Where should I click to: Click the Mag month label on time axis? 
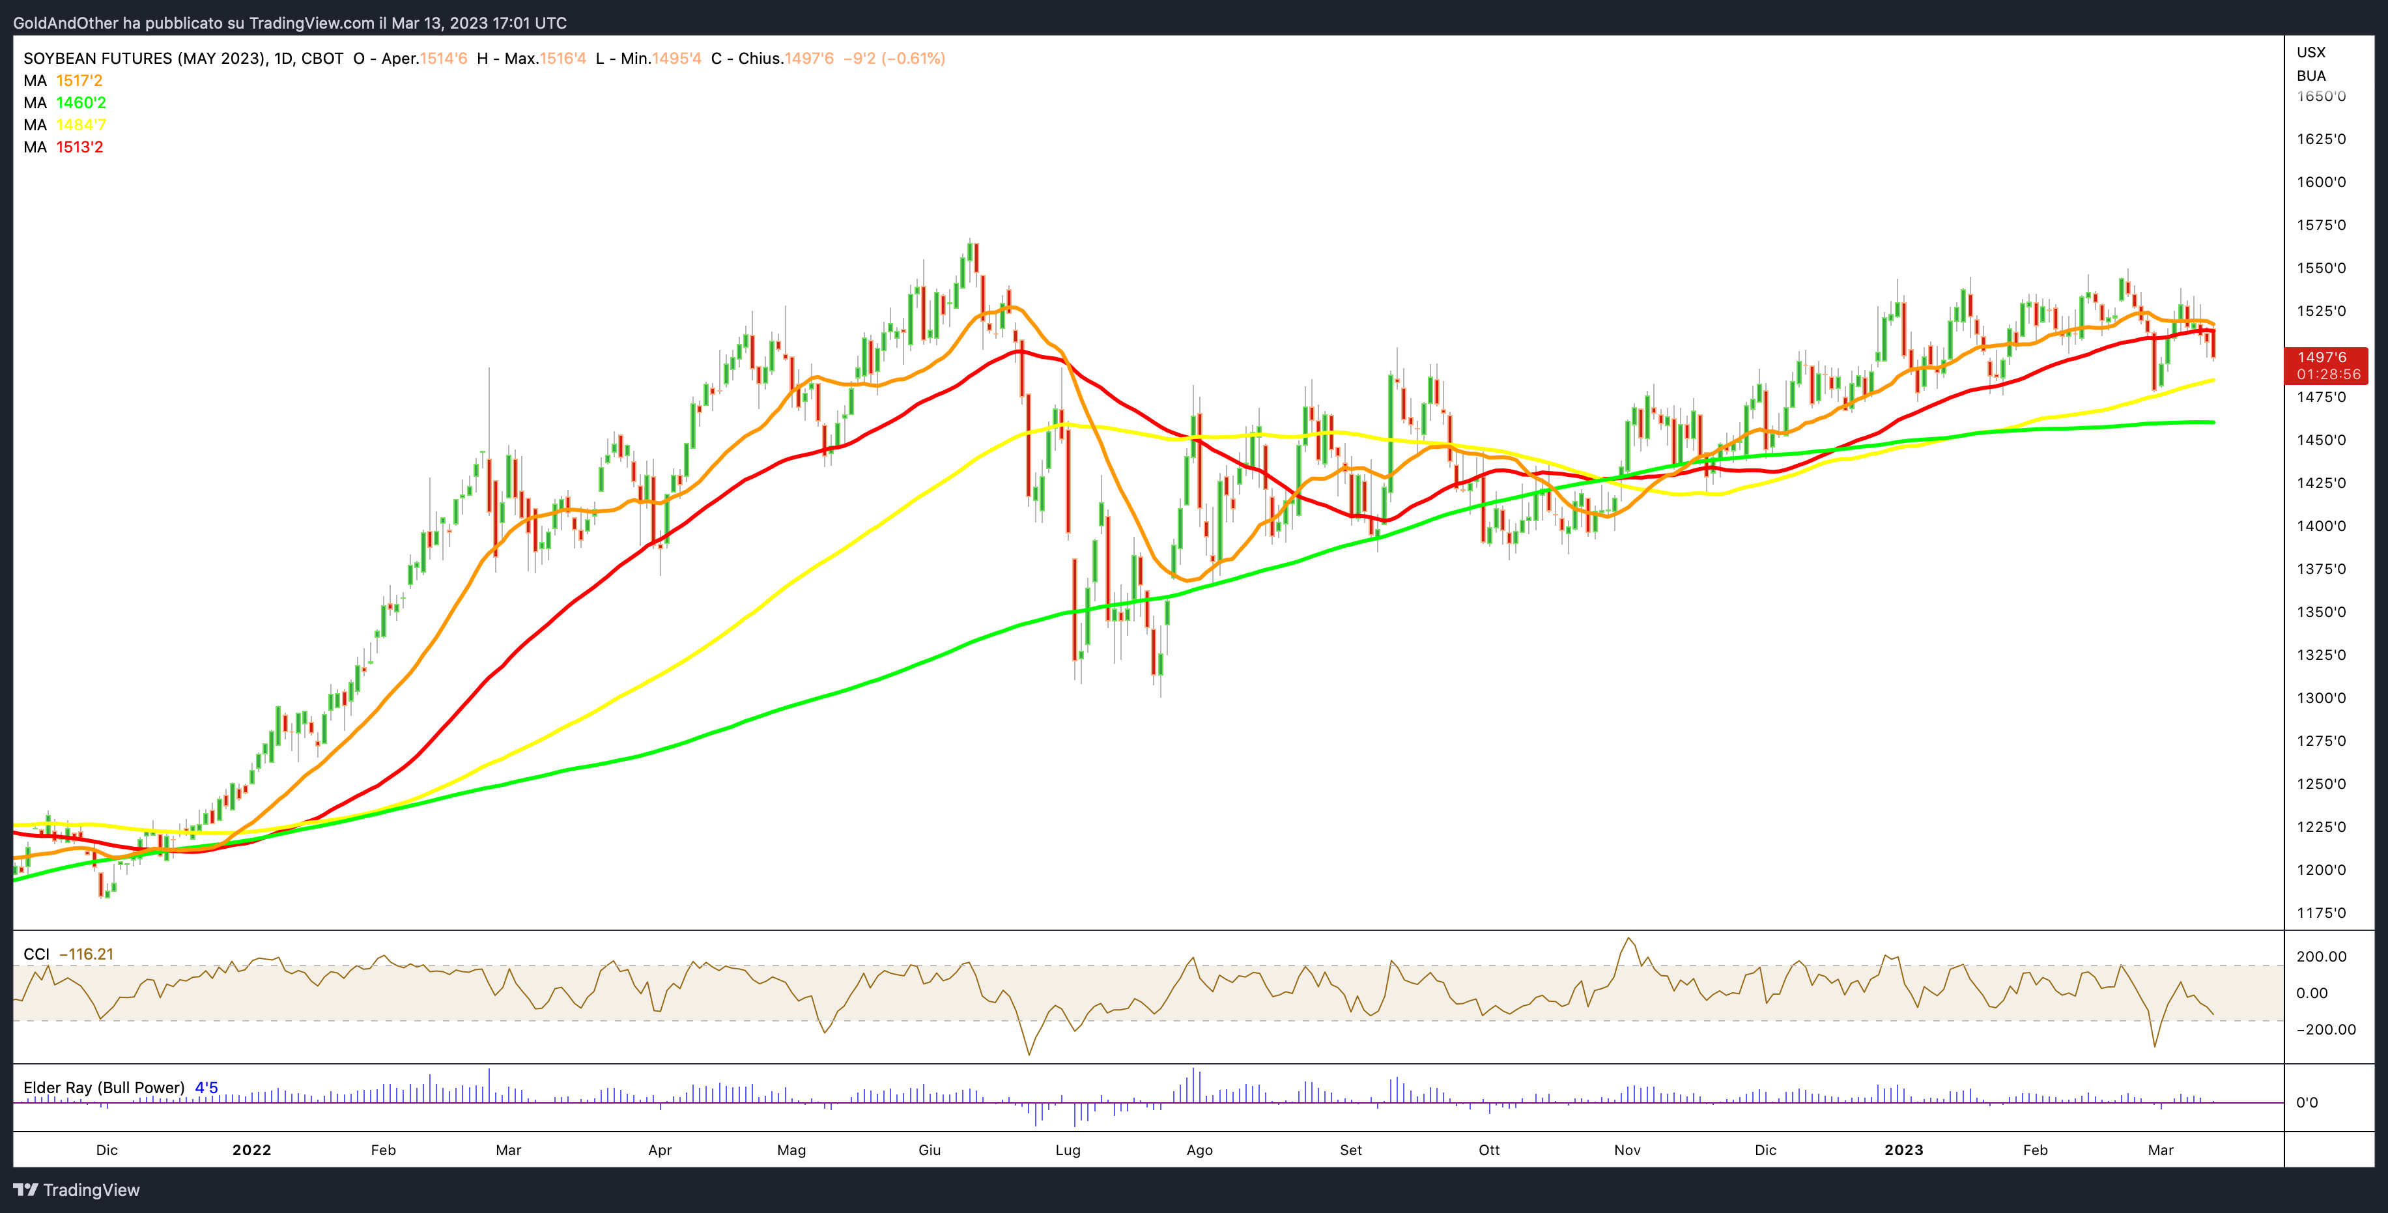[791, 1150]
